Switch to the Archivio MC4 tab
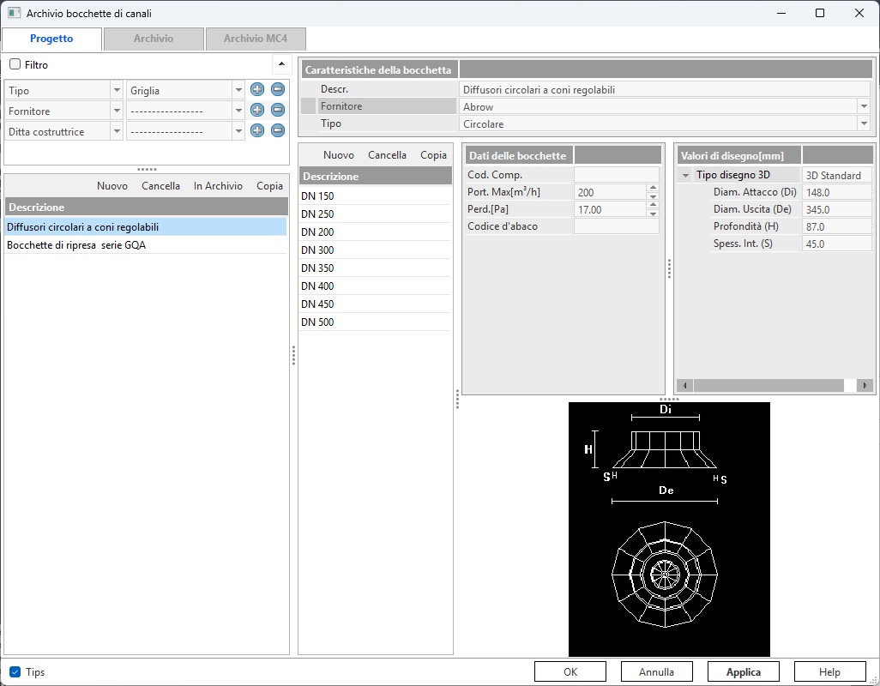 tap(256, 39)
